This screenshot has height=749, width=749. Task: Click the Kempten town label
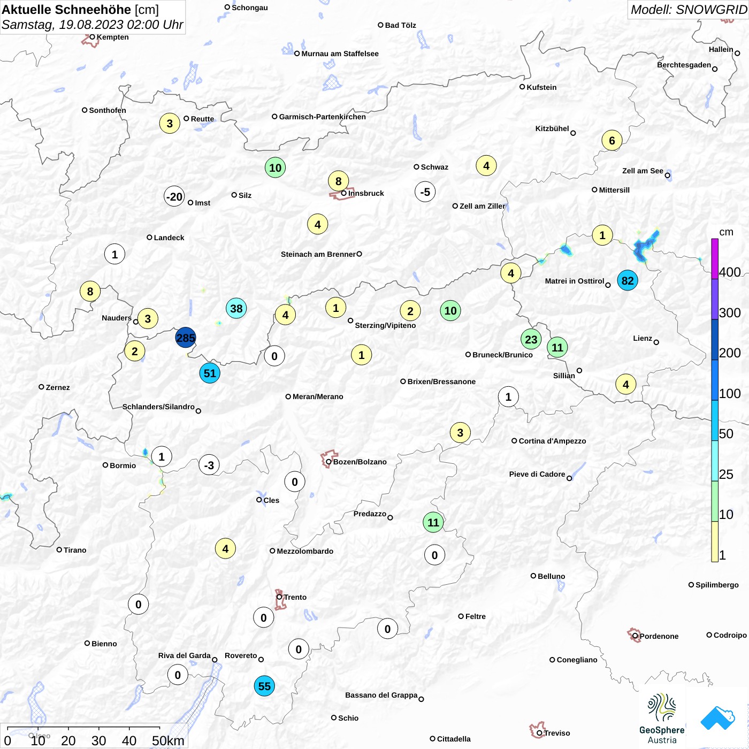click(112, 37)
